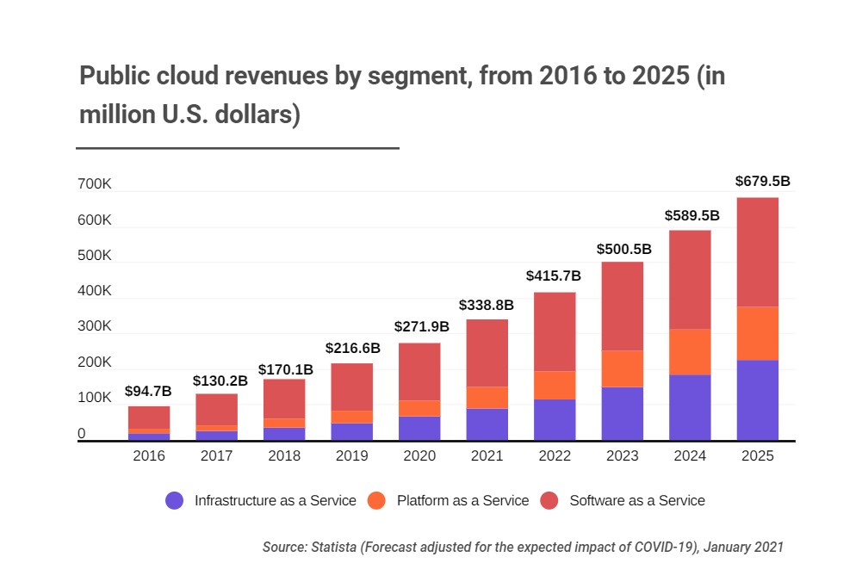The image size is (862, 588).
Task: Click the purple IaaS segment of the 2022 bar
Action: click(555, 420)
